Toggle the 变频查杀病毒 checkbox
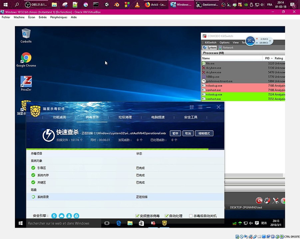300x239 pixels. pyautogui.click(x=137, y=216)
